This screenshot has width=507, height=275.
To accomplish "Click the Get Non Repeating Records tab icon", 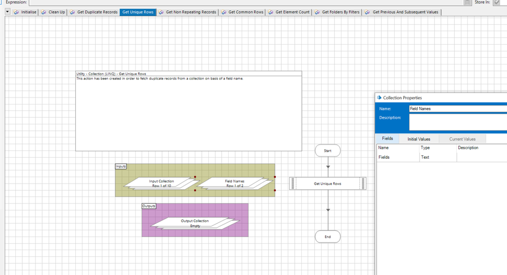I will pos(162,12).
